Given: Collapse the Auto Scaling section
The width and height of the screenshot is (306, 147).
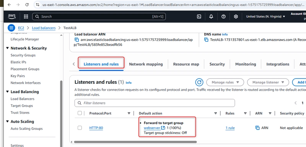Looking at the screenshot, I should pos(8,121).
